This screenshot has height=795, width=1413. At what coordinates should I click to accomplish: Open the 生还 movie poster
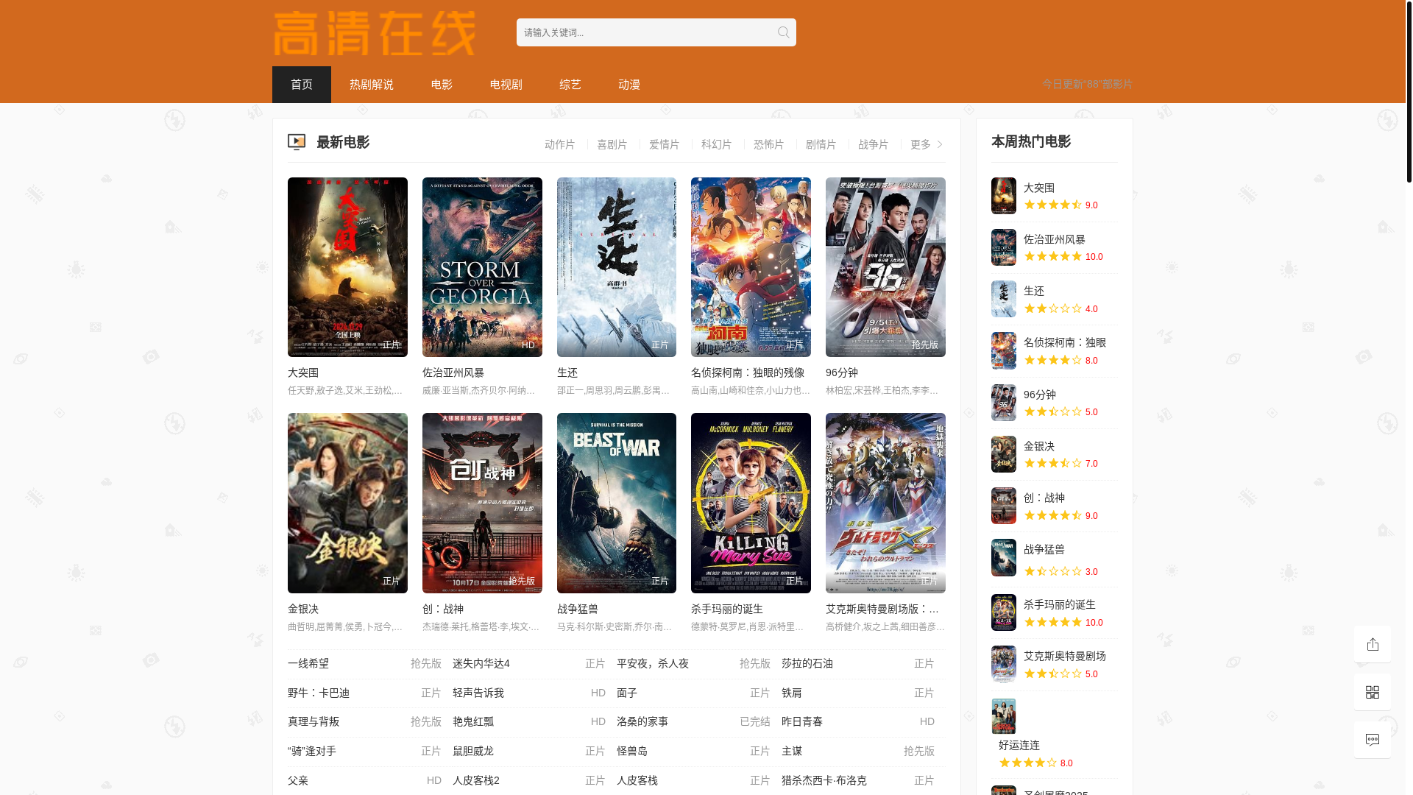pos(617,267)
